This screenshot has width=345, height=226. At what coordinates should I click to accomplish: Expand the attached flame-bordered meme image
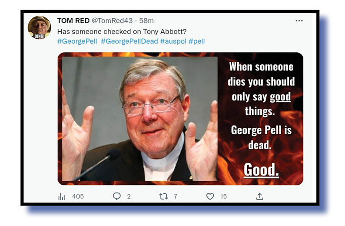tap(180, 119)
